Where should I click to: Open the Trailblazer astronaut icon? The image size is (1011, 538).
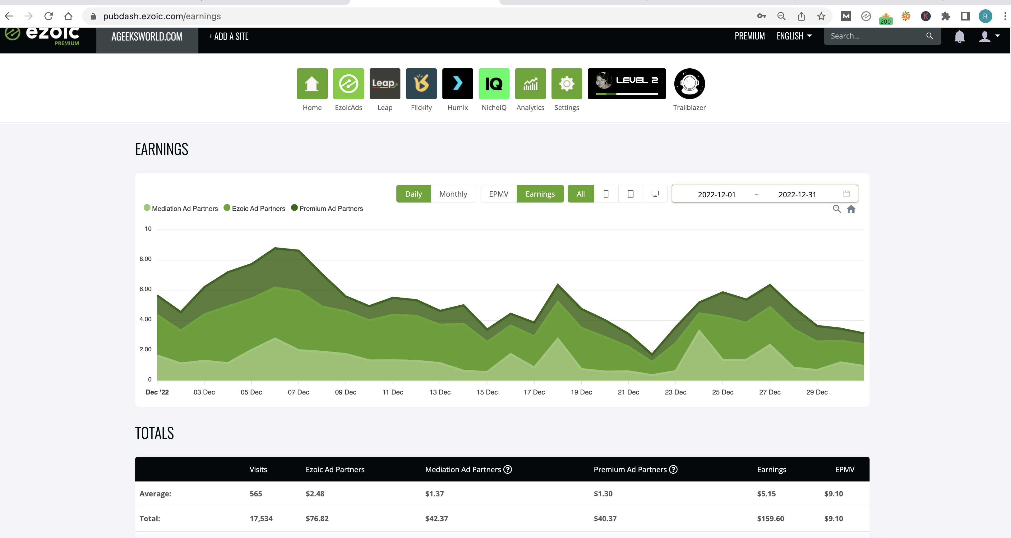[x=689, y=84]
